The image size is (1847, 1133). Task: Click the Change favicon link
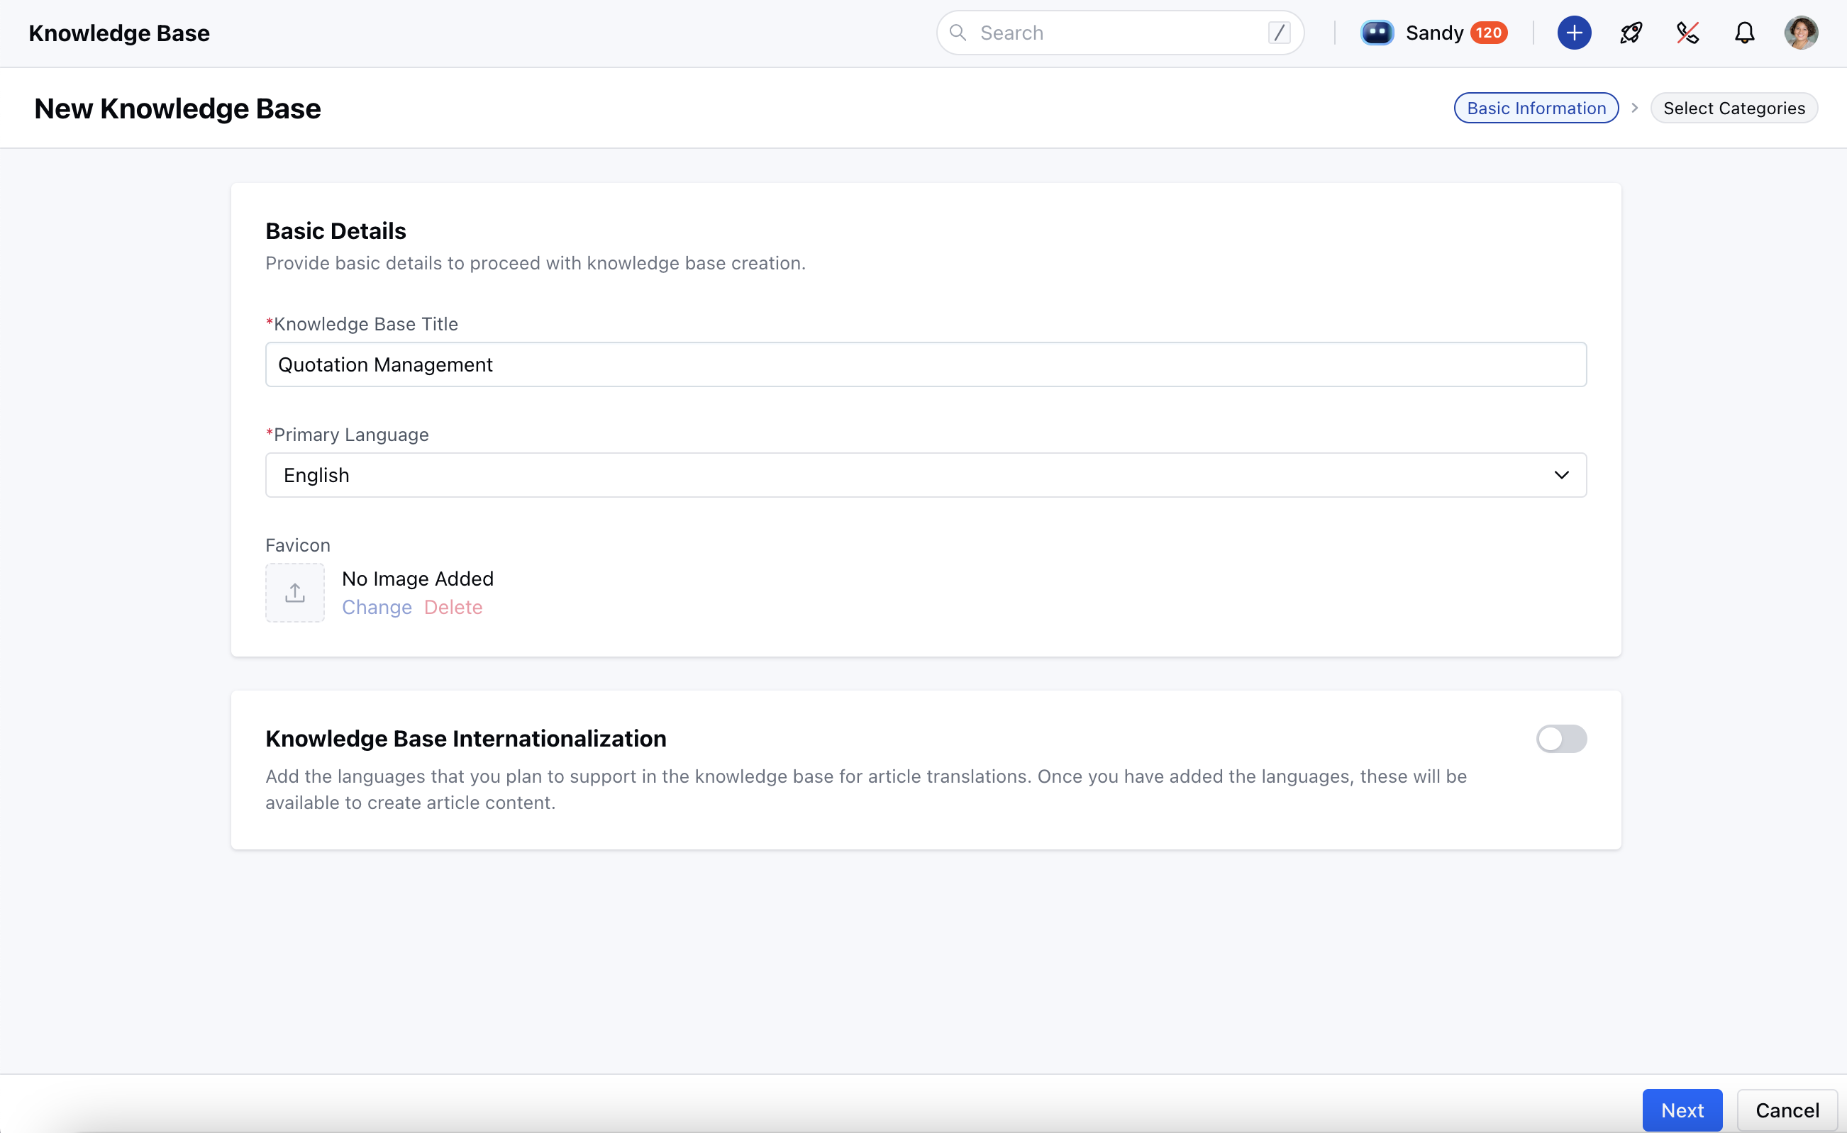click(377, 607)
